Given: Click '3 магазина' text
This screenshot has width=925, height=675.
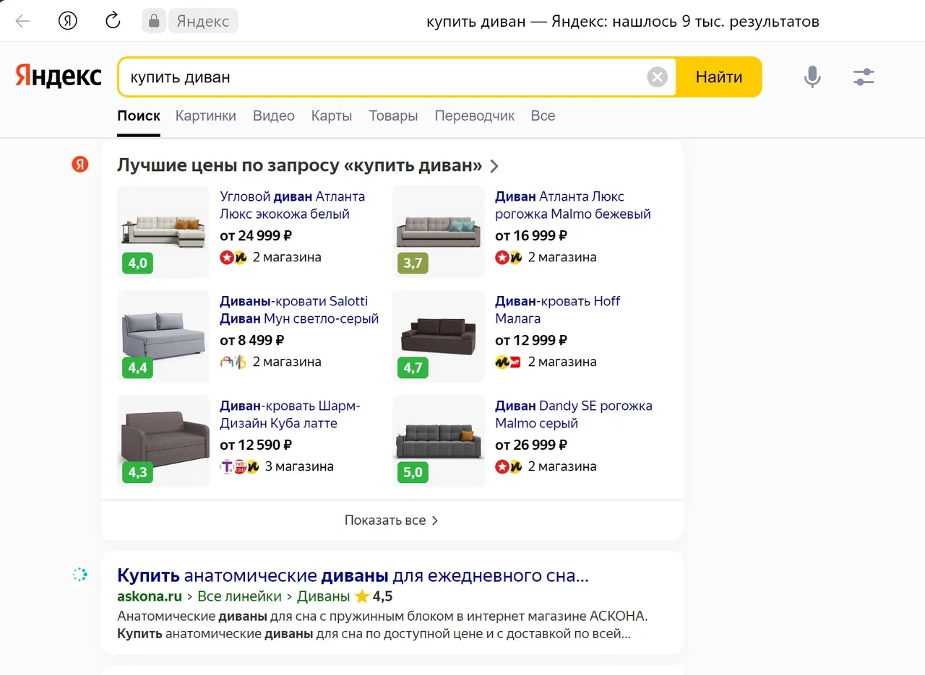Looking at the screenshot, I should [x=299, y=466].
